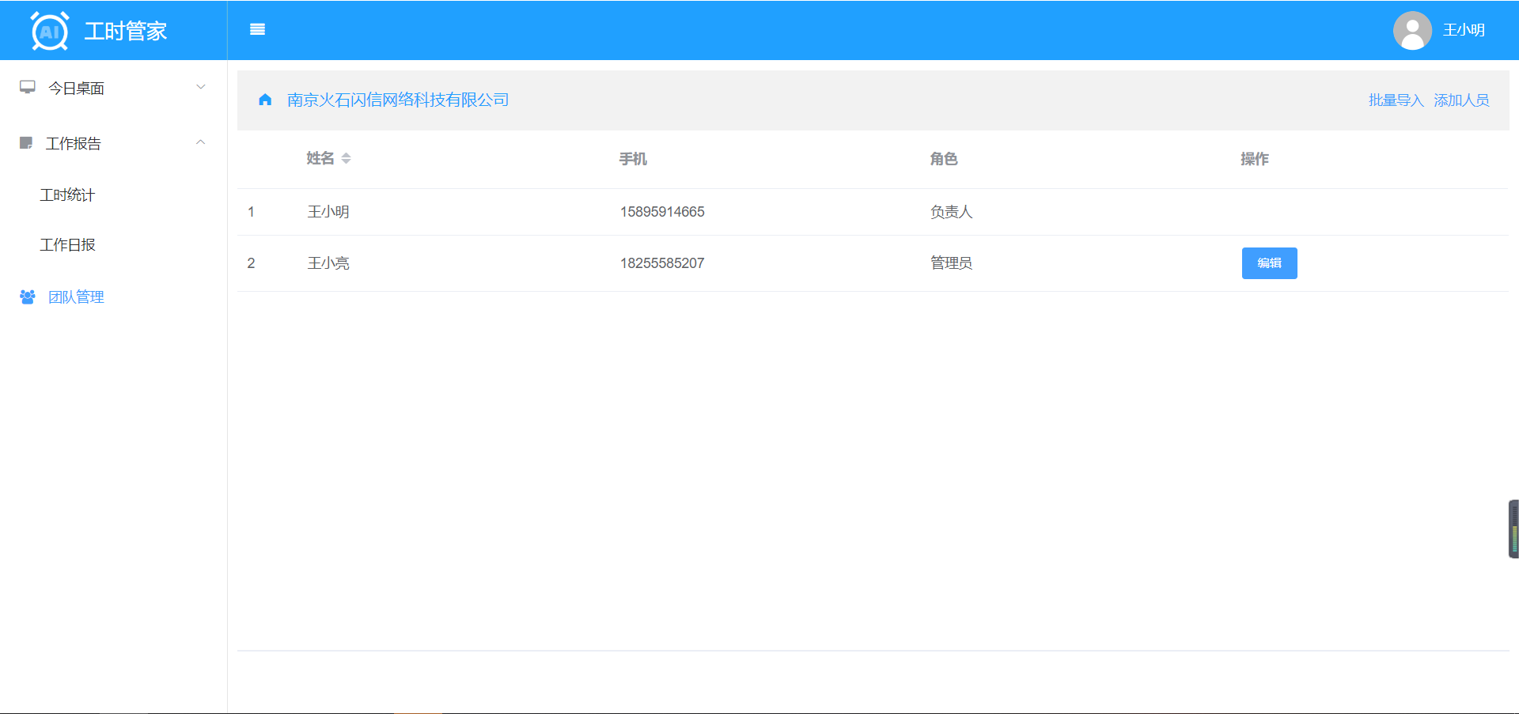Click 南京火石闪信网络科技有限公司 breadcrumb
Image resolution: width=1519 pixels, height=714 pixels.
click(x=397, y=100)
